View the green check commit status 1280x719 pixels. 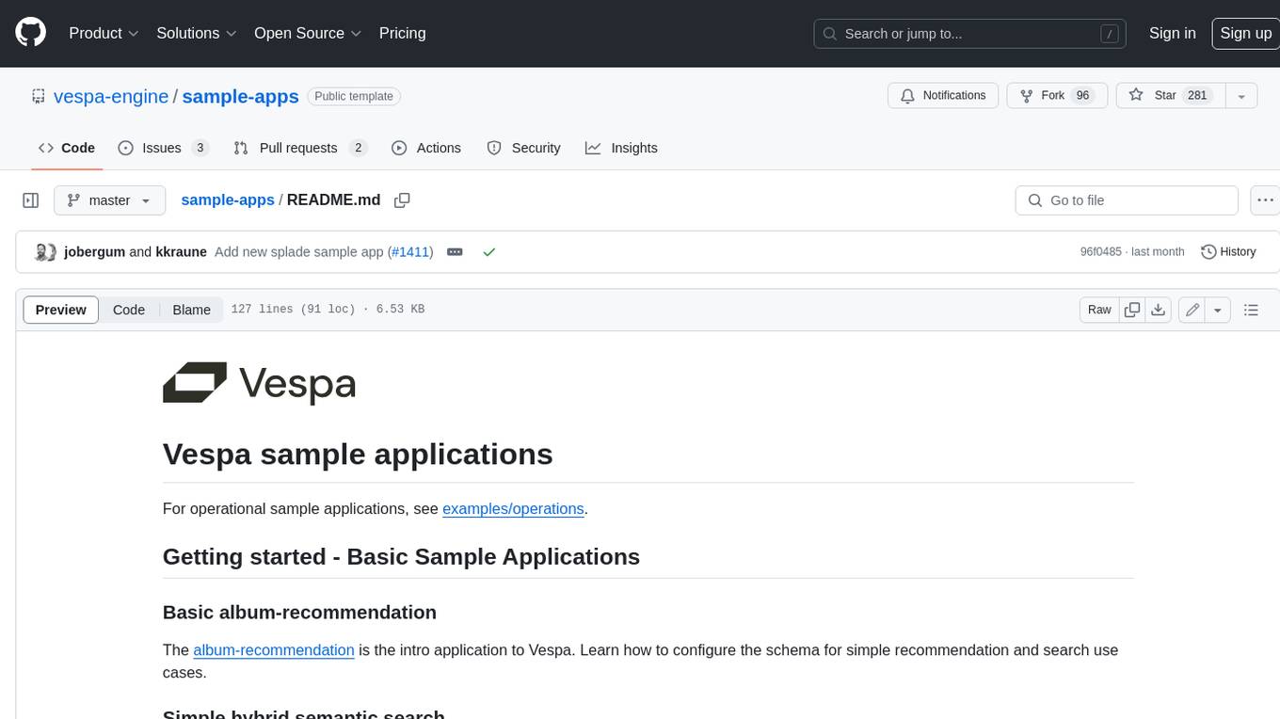click(x=488, y=252)
